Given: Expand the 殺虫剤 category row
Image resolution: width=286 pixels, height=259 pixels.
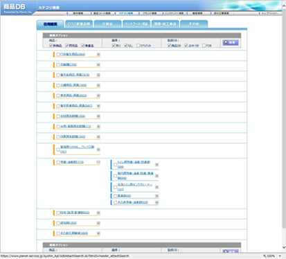Looking at the screenshot, I should click(x=98, y=223).
